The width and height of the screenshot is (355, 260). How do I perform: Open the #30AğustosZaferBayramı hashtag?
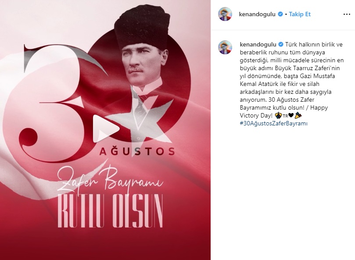(274, 123)
